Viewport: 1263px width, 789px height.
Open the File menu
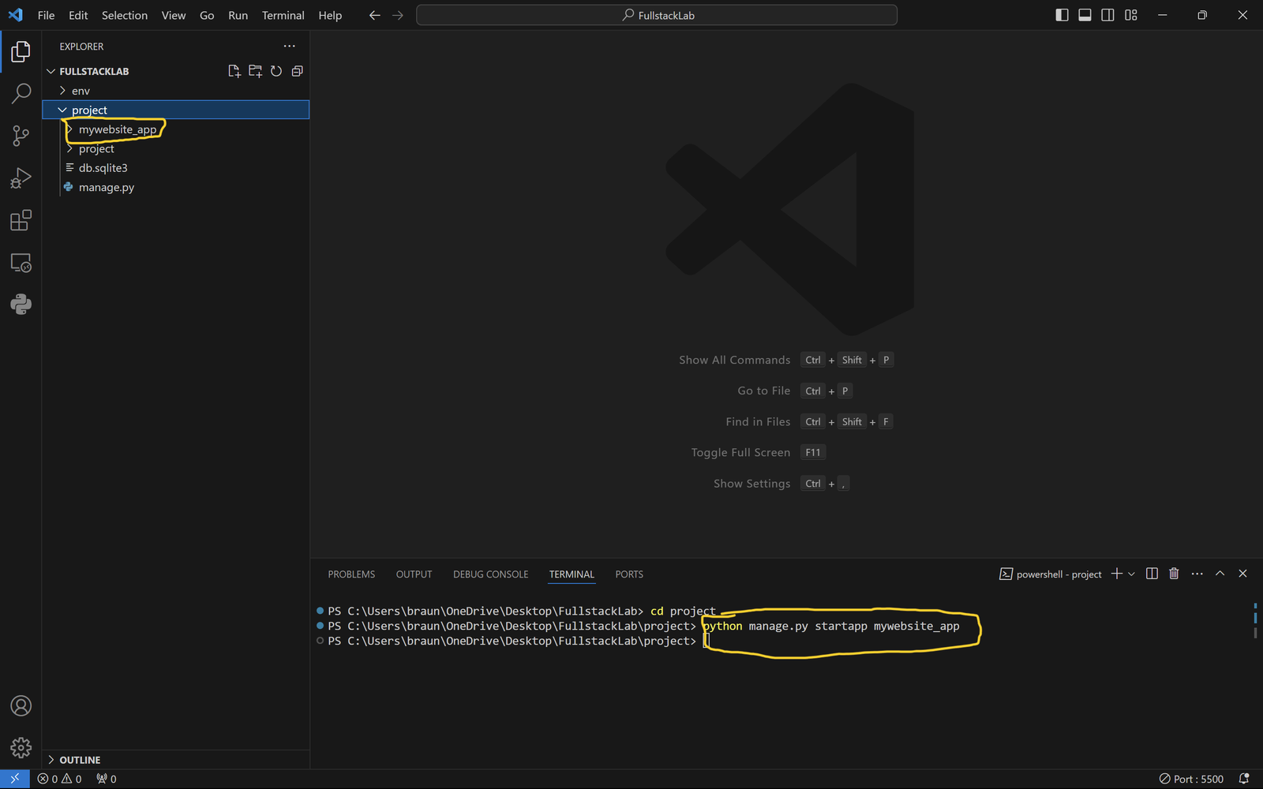47,15
